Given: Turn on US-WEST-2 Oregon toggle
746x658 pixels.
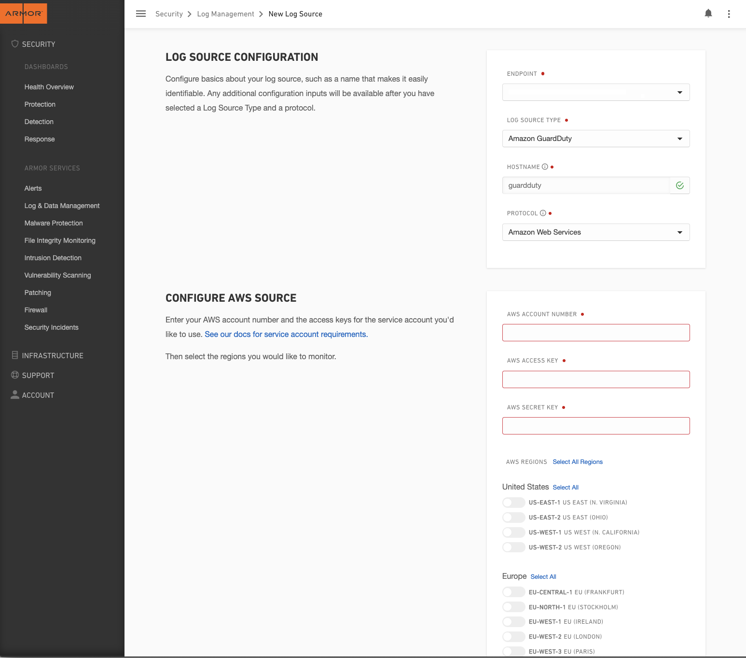Looking at the screenshot, I should (513, 547).
